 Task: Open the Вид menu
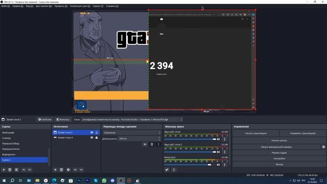[x=30, y=6]
